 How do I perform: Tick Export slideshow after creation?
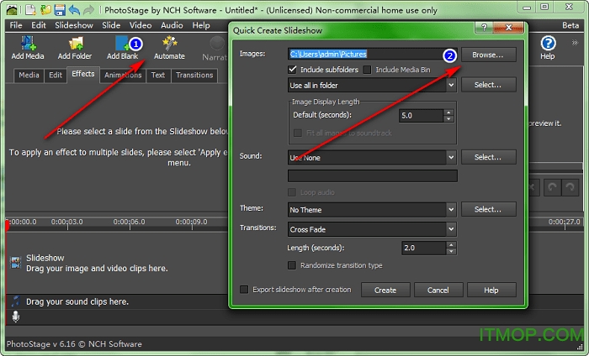(x=245, y=290)
